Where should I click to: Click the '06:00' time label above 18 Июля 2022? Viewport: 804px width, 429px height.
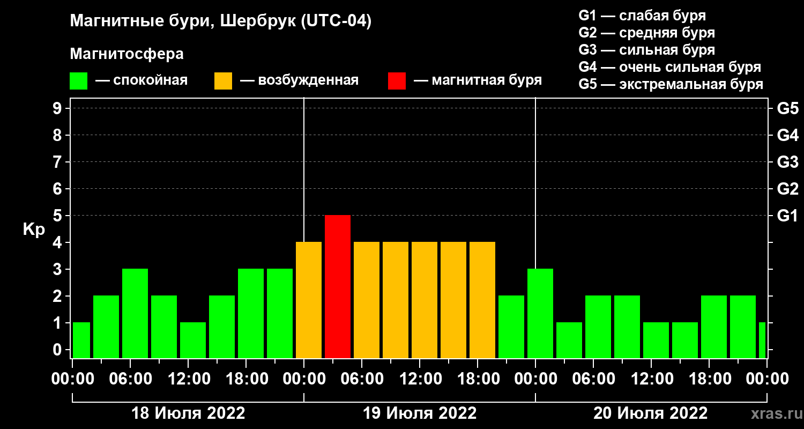pyautogui.click(x=130, y=379)
